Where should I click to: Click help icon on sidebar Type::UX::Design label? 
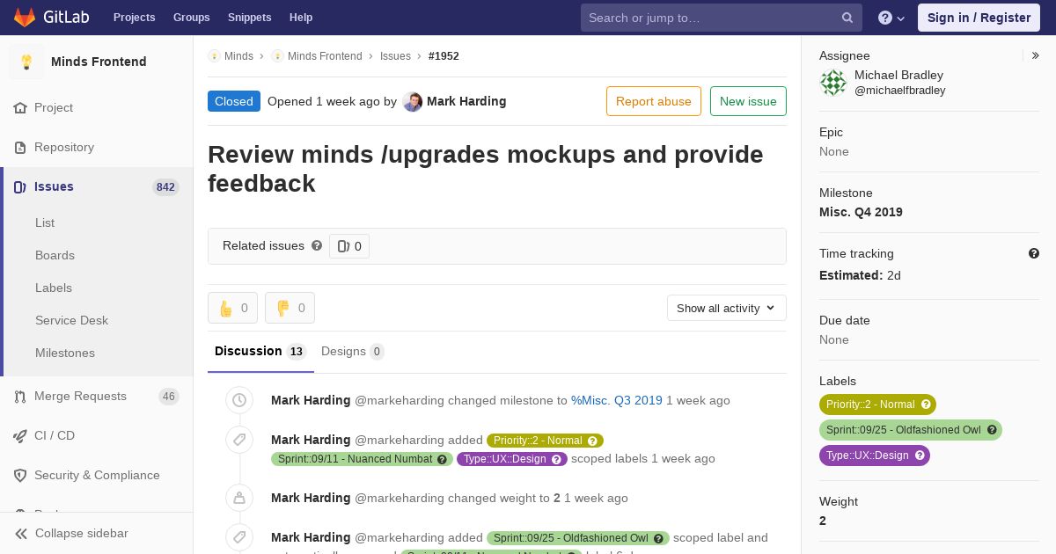click(x=920, y=456)
